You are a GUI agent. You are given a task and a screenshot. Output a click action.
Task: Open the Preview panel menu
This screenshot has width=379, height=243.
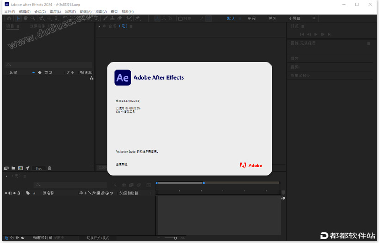(x=303, y=26)
